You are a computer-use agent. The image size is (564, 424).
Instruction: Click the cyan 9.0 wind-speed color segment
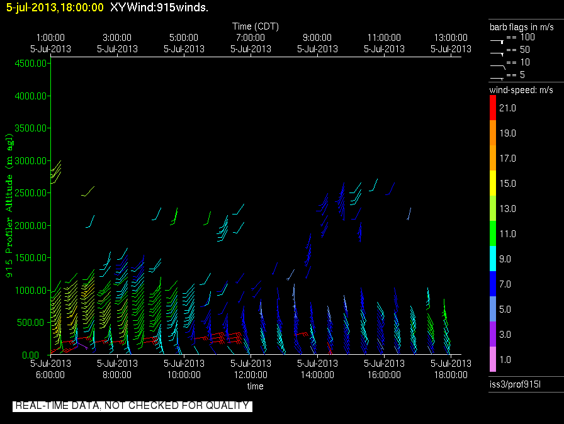[x=493, y=259]
